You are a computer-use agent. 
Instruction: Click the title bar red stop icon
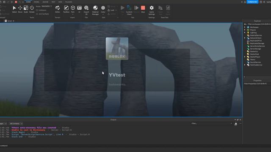click(x=16, y=2)
